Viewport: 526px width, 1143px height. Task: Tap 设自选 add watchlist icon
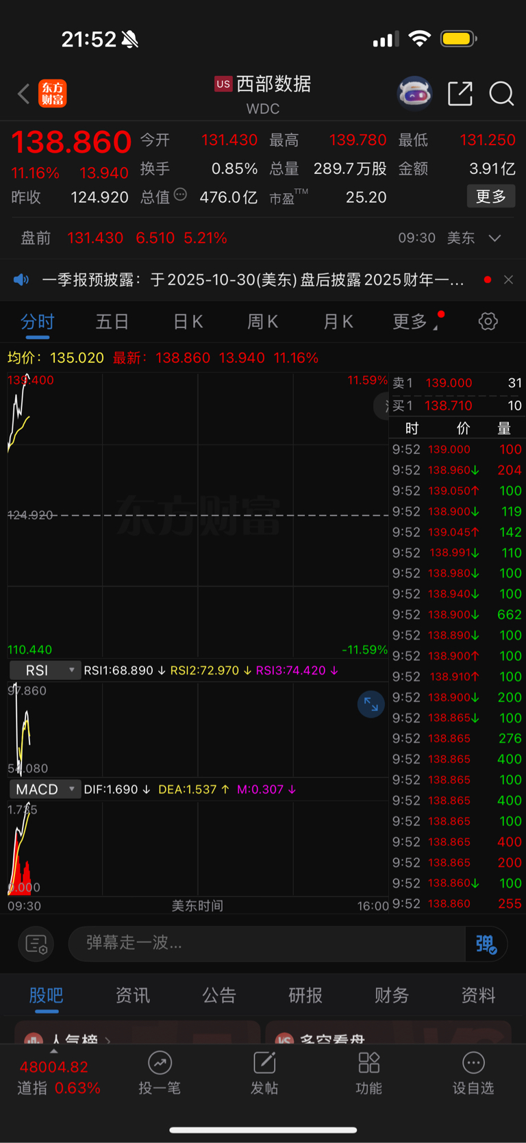(473, 1063)
